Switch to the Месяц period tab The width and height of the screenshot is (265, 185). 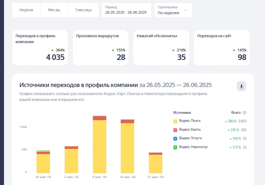[54, 10]
